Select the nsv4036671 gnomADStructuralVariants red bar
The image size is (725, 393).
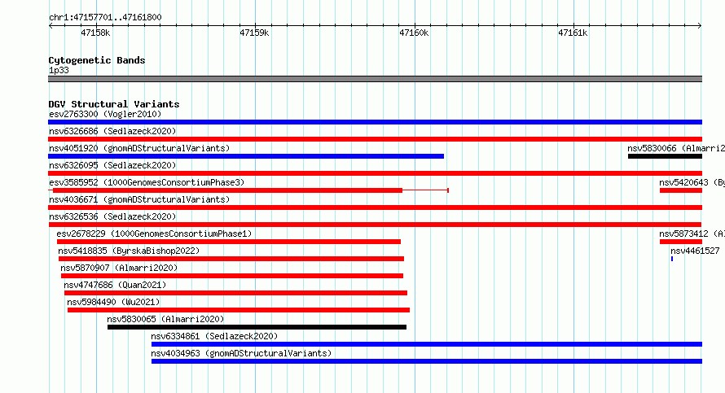pyautogui.click(x=375, y=207)
